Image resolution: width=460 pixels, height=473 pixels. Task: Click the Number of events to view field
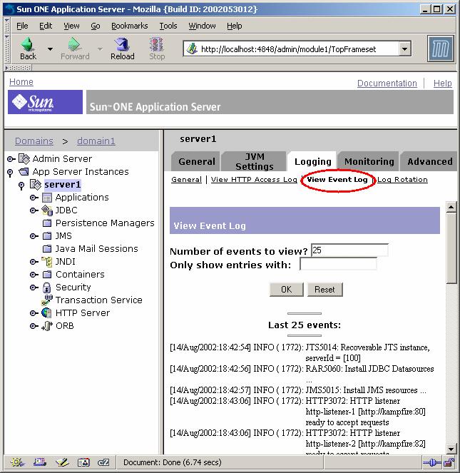point(349,250)
